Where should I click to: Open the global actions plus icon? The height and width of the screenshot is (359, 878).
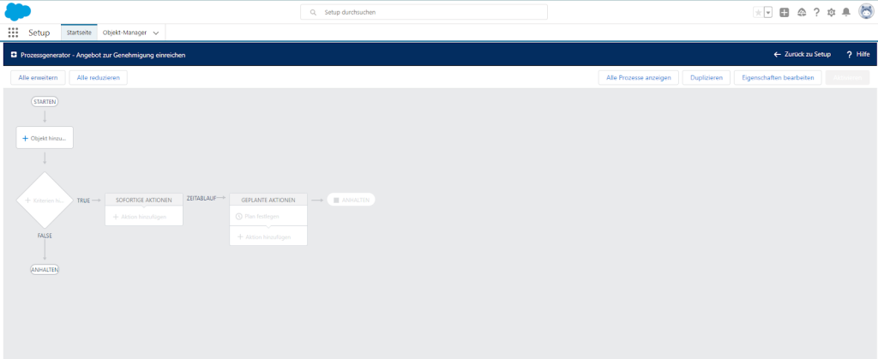tap(785, 12)
